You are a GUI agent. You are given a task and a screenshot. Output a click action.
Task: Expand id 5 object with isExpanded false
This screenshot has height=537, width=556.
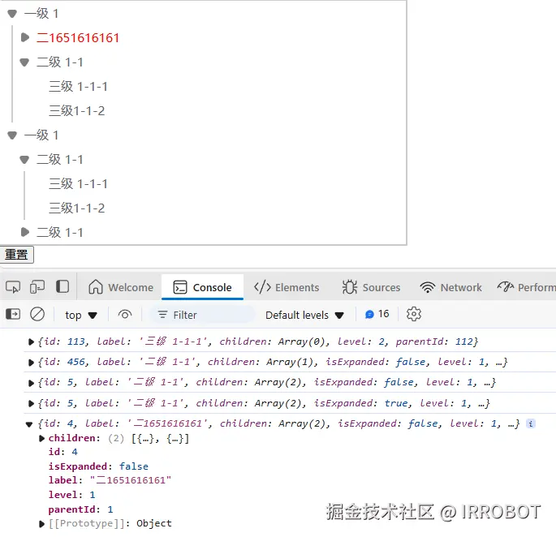tap(31, 383)
